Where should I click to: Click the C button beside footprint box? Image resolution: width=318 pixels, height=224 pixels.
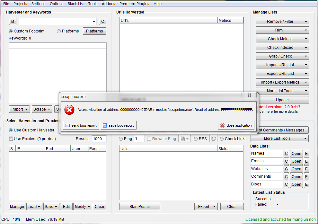pos(102,21)
